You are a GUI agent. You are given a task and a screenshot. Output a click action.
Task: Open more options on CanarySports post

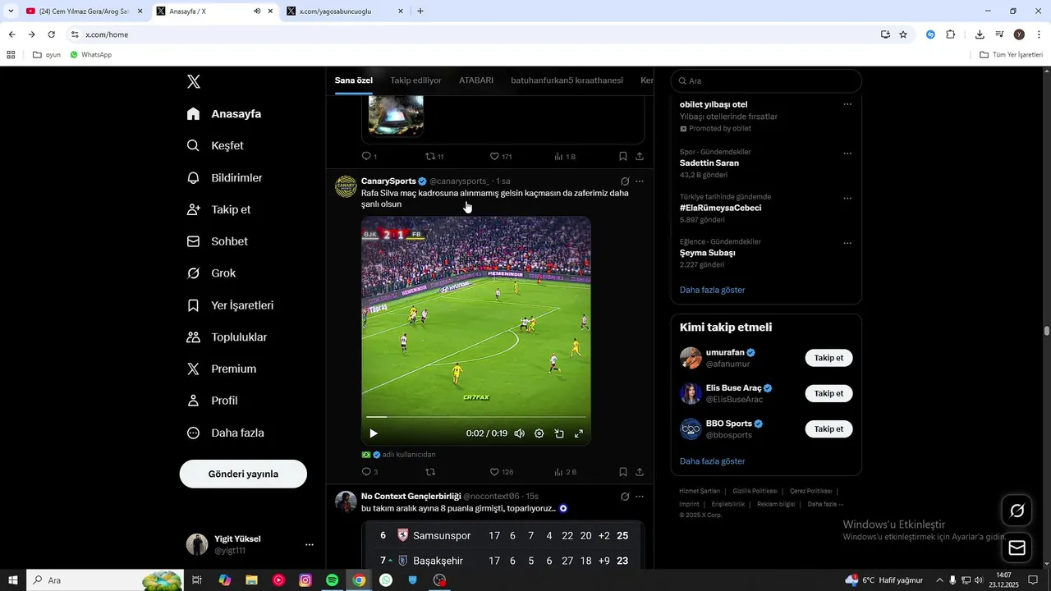pyautogui.click(x=640, y=181)
